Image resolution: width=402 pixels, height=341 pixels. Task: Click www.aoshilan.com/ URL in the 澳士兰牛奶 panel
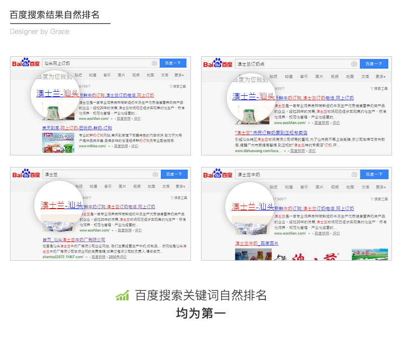coord(290,233)
